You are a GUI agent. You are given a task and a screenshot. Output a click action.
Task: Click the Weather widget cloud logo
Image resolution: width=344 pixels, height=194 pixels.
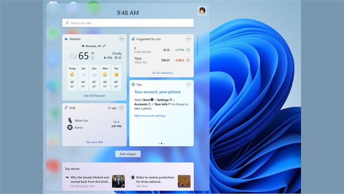tap(66, 39)
